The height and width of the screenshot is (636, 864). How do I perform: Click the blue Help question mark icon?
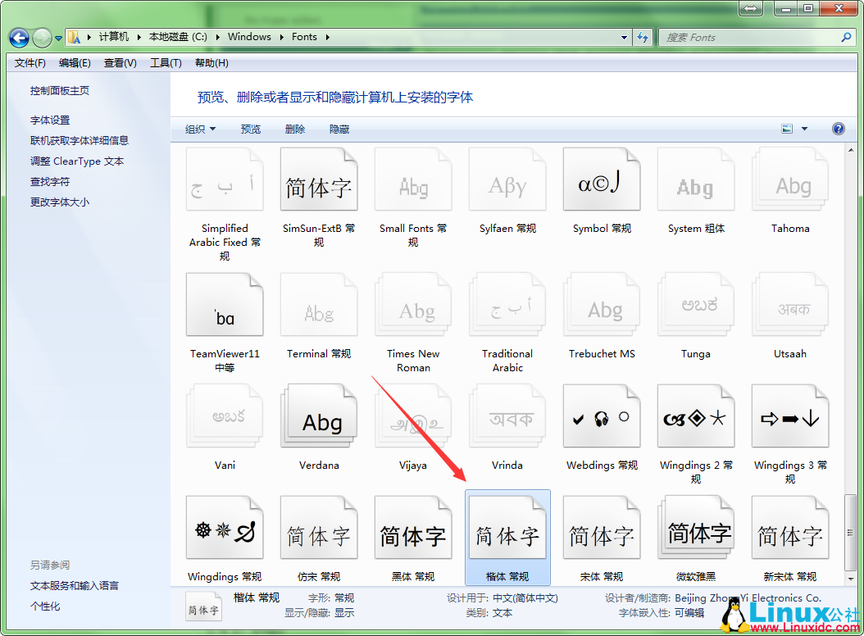837,129
